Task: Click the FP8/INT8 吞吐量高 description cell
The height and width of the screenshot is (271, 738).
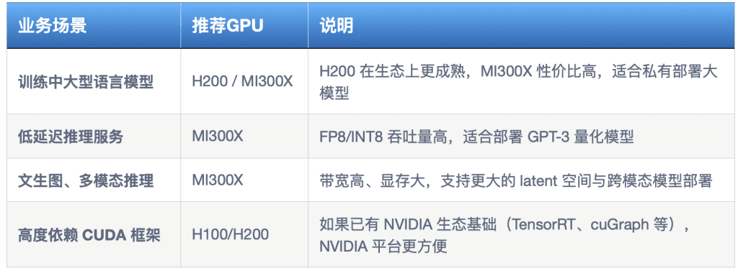Action: click(x=521, y=136)
